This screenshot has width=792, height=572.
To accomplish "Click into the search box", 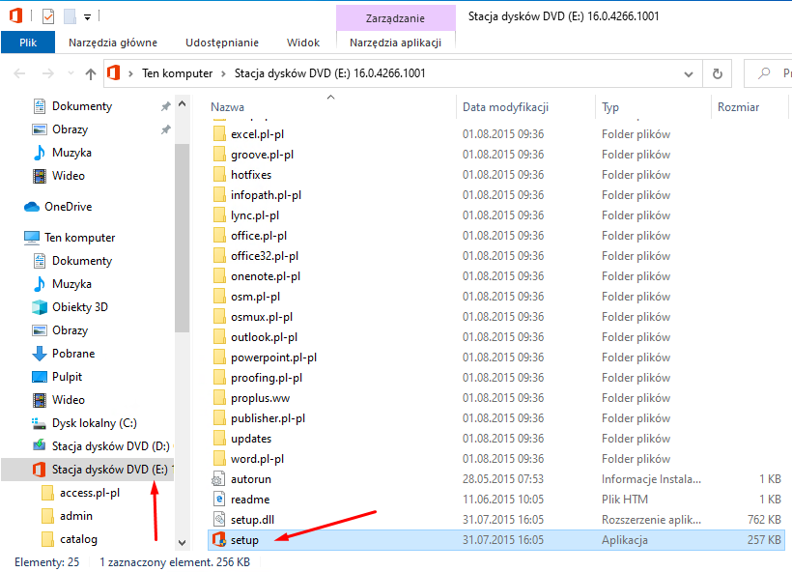I will [x=768, y=73].
